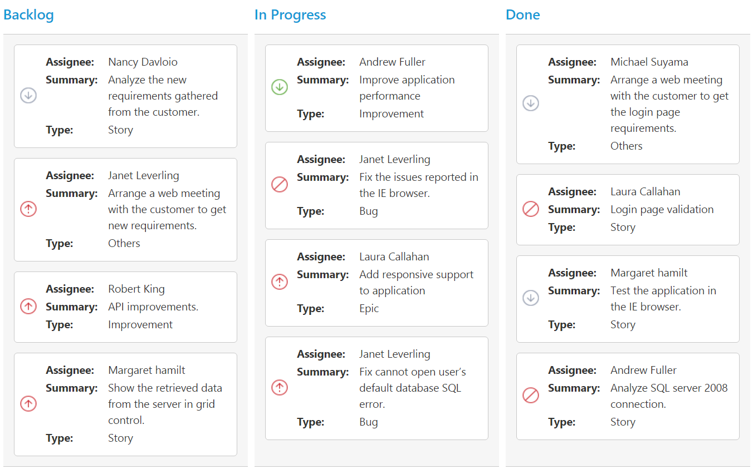The height and width of the screenshot is (469, 753).
Task: Click the assignee name Nancy Davloio
Action: 143,62
